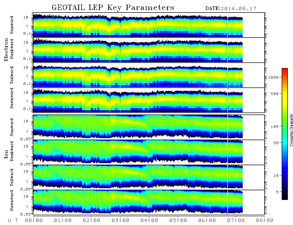Click the 100 colorbar tick value
This screenshot has height=225, width=293.
coord(275,127)
